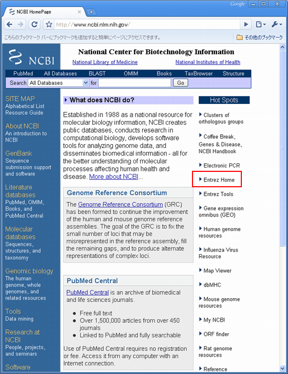Open Electronic PCR hot spot

[222, 166]
